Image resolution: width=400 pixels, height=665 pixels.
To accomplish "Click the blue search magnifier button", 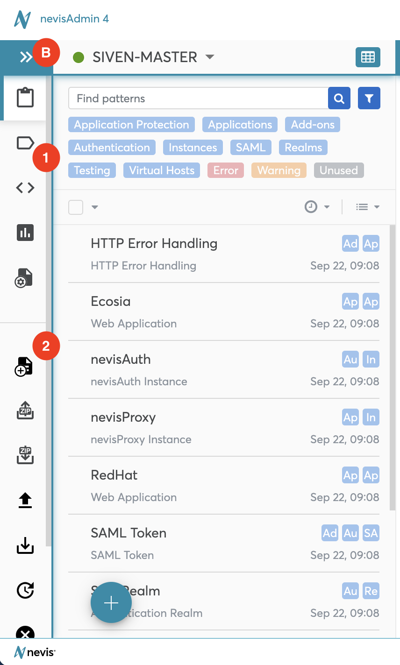I will pyautogui.click(x=339, y=99).
